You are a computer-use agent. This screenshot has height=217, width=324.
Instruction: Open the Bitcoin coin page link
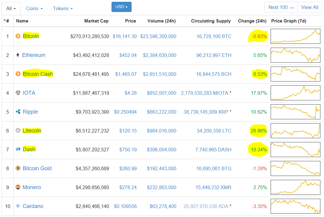tap(31, 36)
